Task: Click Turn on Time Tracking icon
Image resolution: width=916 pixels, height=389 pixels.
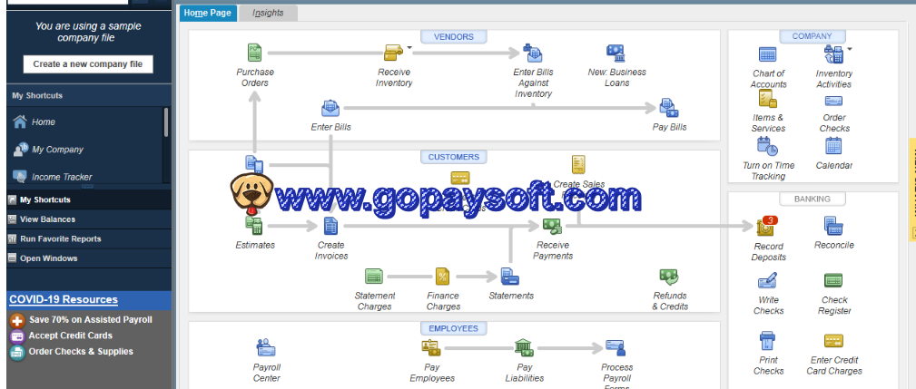Action: point(768,146)
